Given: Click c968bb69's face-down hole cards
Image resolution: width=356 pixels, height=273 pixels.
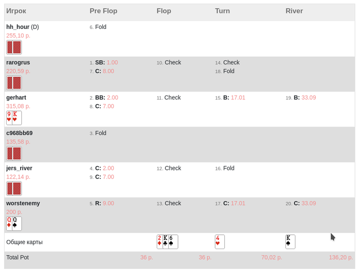Looking at the screenshot, I should click(14, 153).
